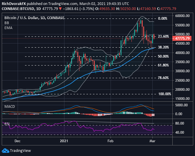Click the −1863.61 (−3.75%) change text

tap(79, 9)
